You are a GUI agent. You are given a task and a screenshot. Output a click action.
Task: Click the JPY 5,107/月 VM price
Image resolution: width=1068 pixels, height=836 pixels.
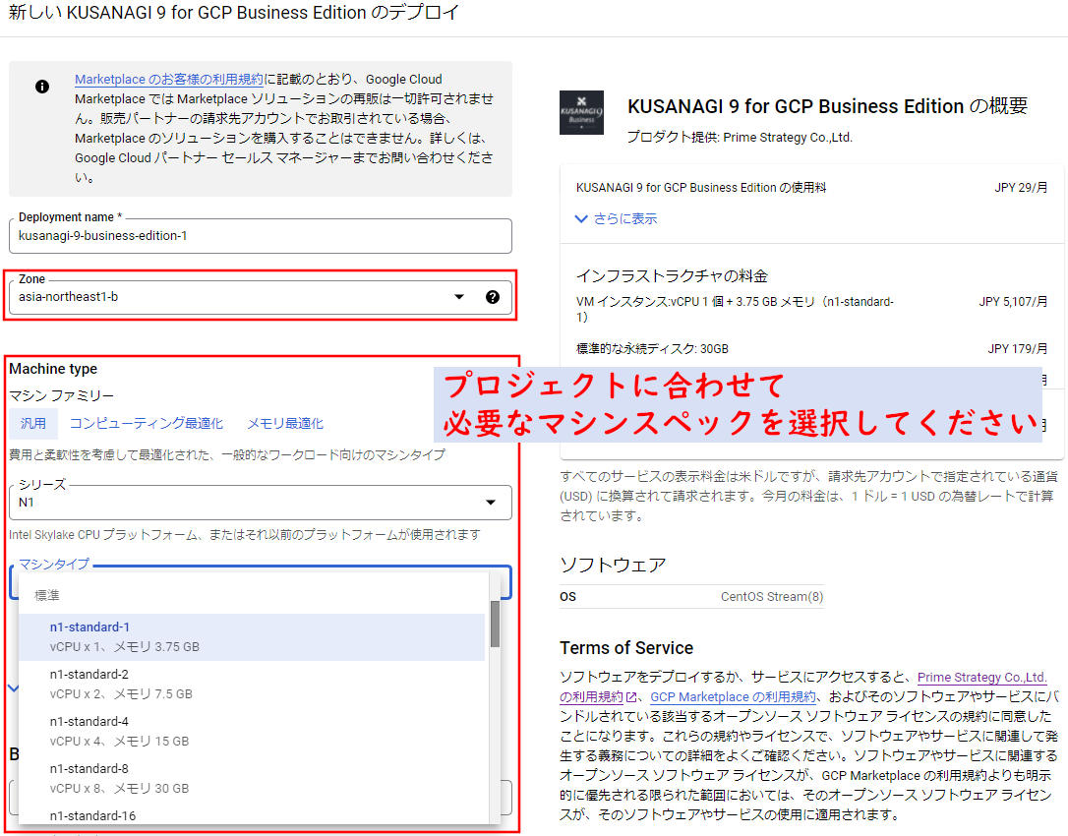(x=1013, y=301)
